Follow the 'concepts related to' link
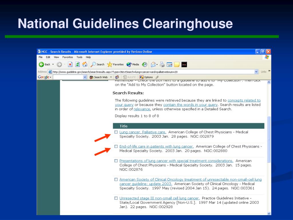The image size is (293, 220). coord(244,101)
